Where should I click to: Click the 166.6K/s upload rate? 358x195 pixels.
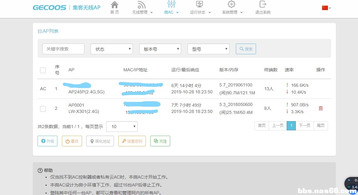(300, 85)
